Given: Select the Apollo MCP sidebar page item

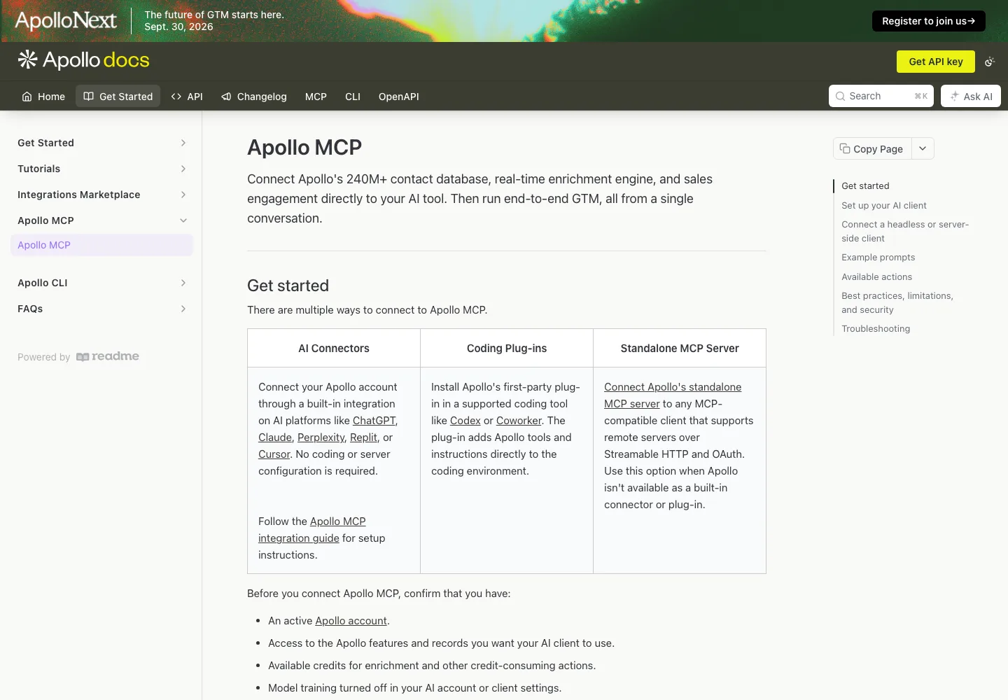Looking at the screenshot, I should point(101,245).
